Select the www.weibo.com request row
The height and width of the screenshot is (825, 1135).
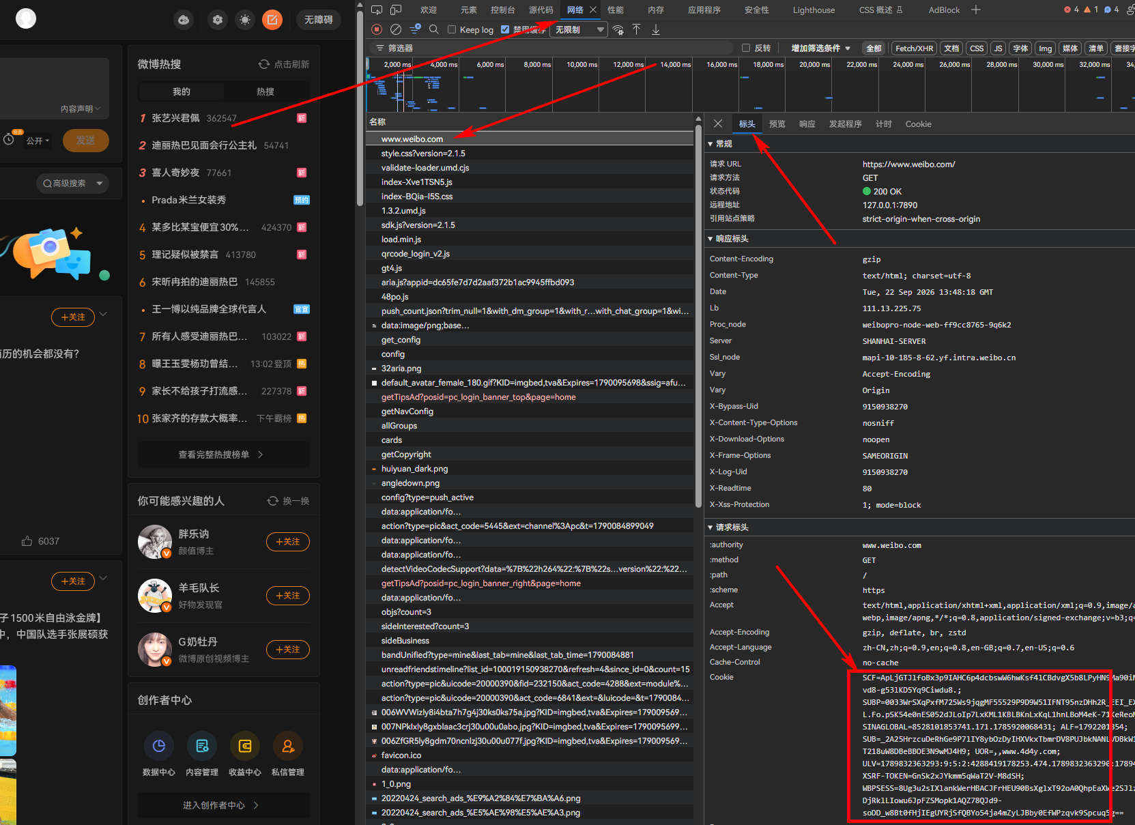coord(530,139)
